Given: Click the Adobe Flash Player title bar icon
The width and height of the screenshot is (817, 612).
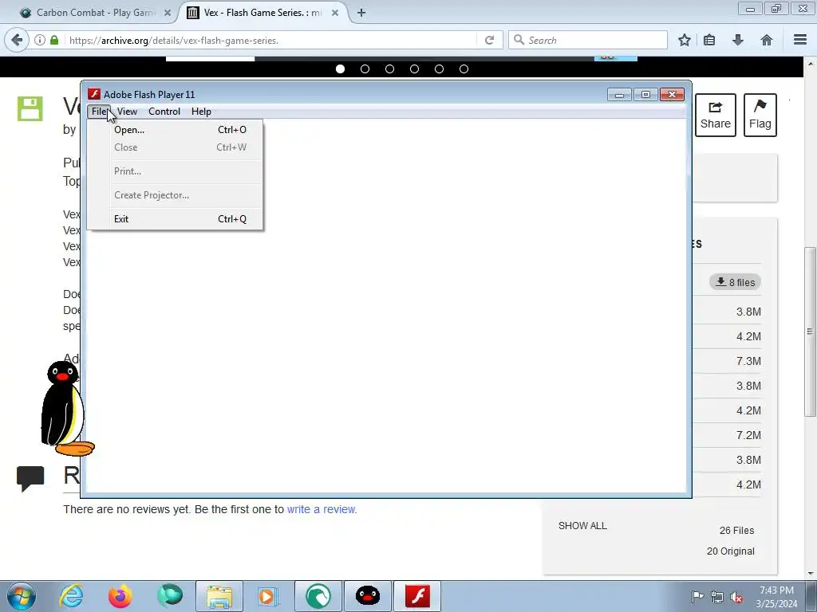Looking at the screenshot, I should [x=94, y=94].
